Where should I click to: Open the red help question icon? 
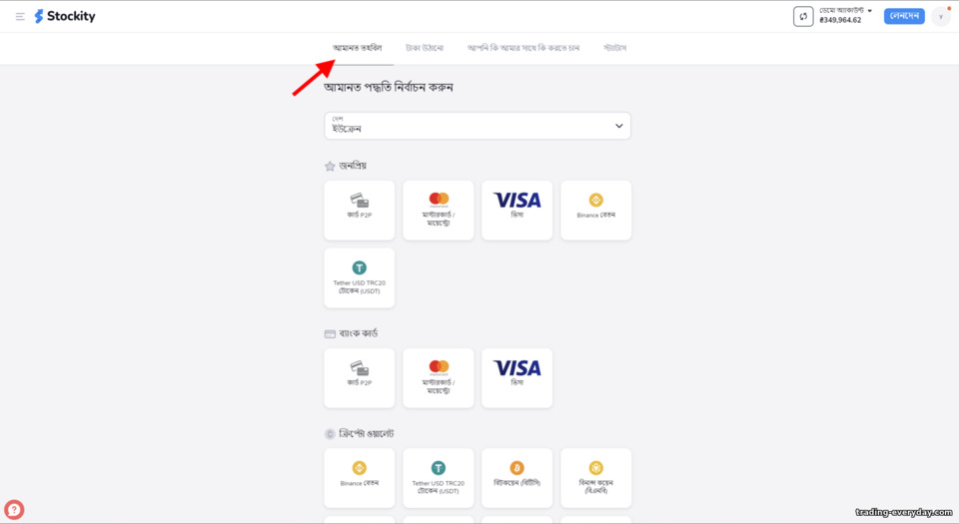(14, 509)
